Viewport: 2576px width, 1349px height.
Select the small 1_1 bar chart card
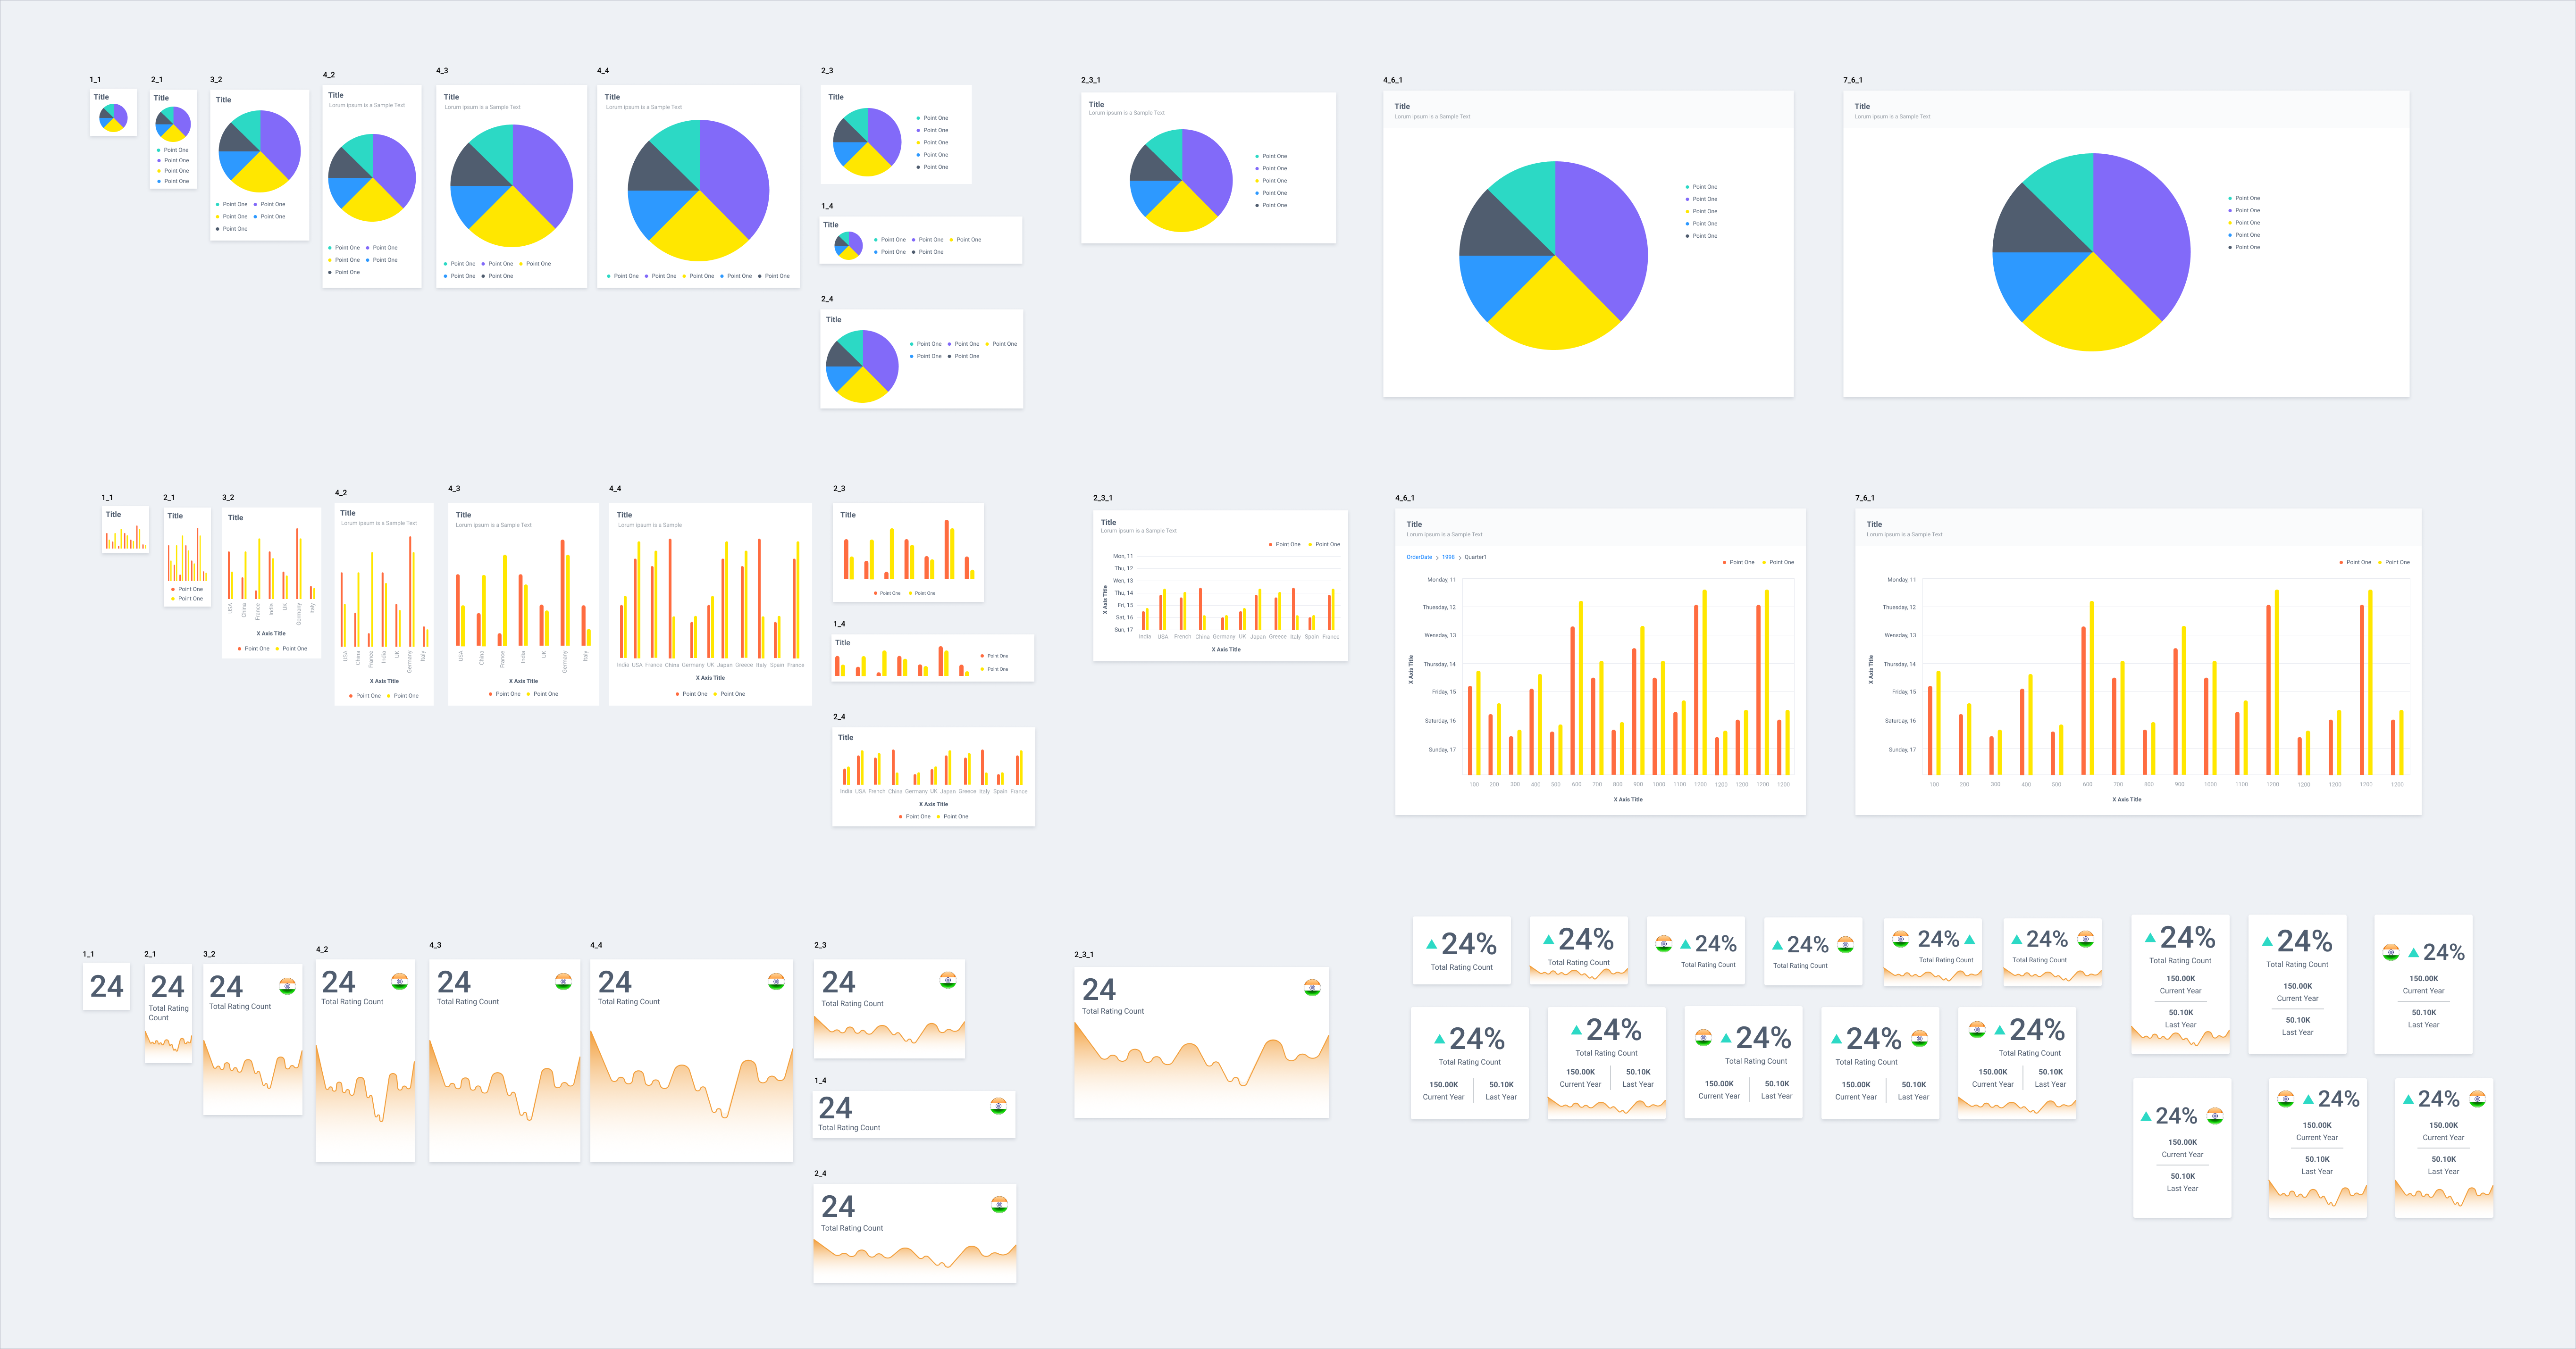[x=125, y=530]
